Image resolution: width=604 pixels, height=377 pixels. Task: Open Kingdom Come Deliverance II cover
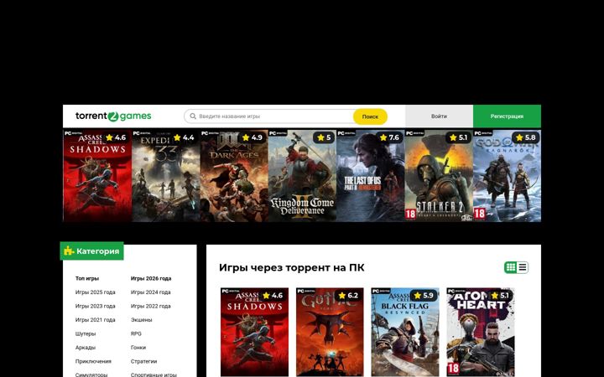coord(302,175)
